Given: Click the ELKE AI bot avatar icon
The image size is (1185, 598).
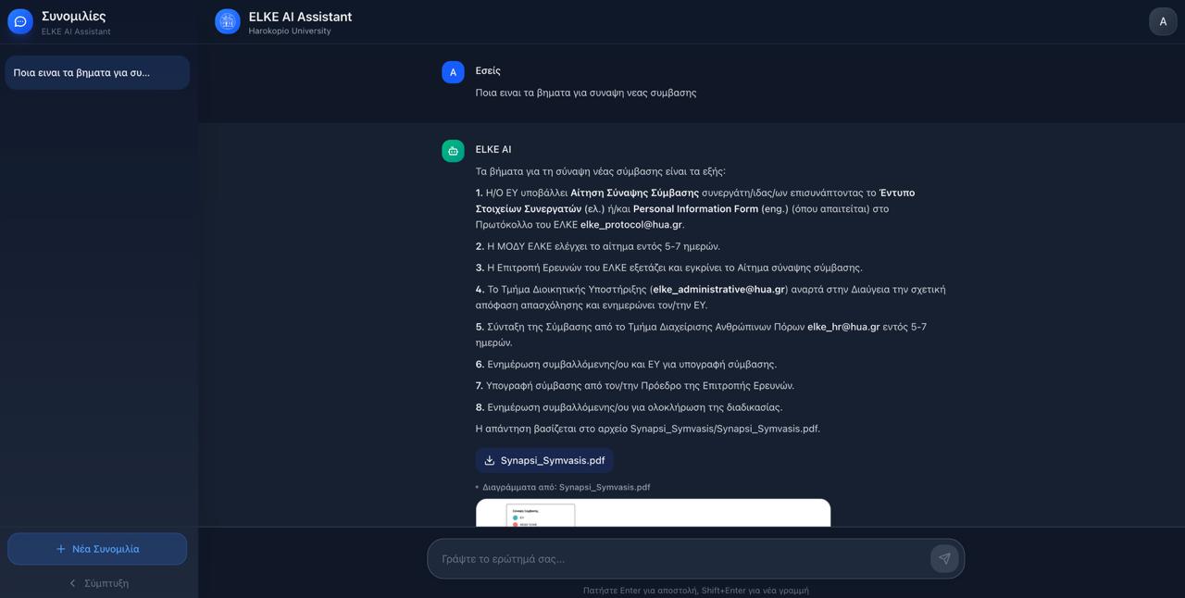Looking at the screenshot, I should (453, 151).
